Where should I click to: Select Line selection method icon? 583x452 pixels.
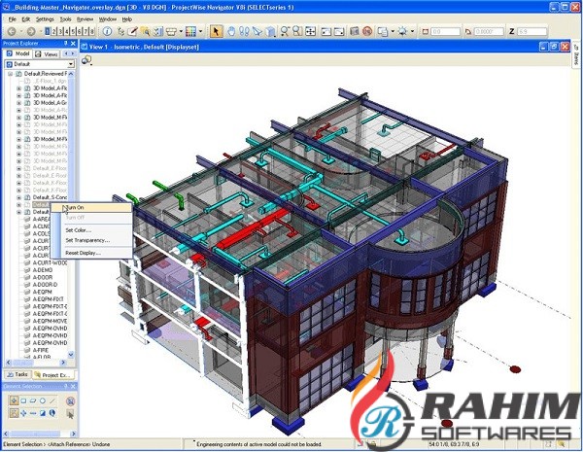(52, 401)
